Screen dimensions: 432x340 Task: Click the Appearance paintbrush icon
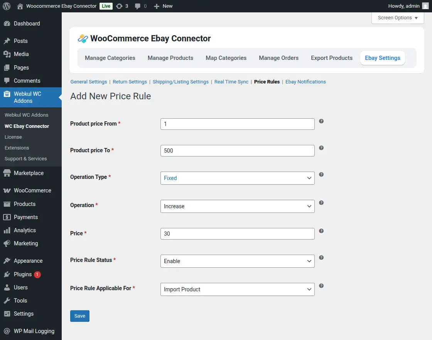click(7, 261)
